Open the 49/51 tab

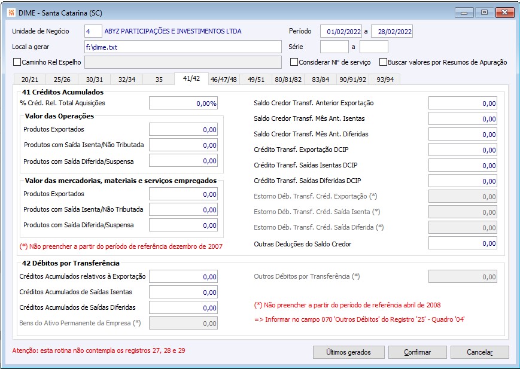[x=256, y=80]
